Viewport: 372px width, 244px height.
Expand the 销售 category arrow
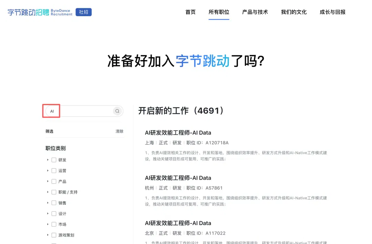[48, 203]
